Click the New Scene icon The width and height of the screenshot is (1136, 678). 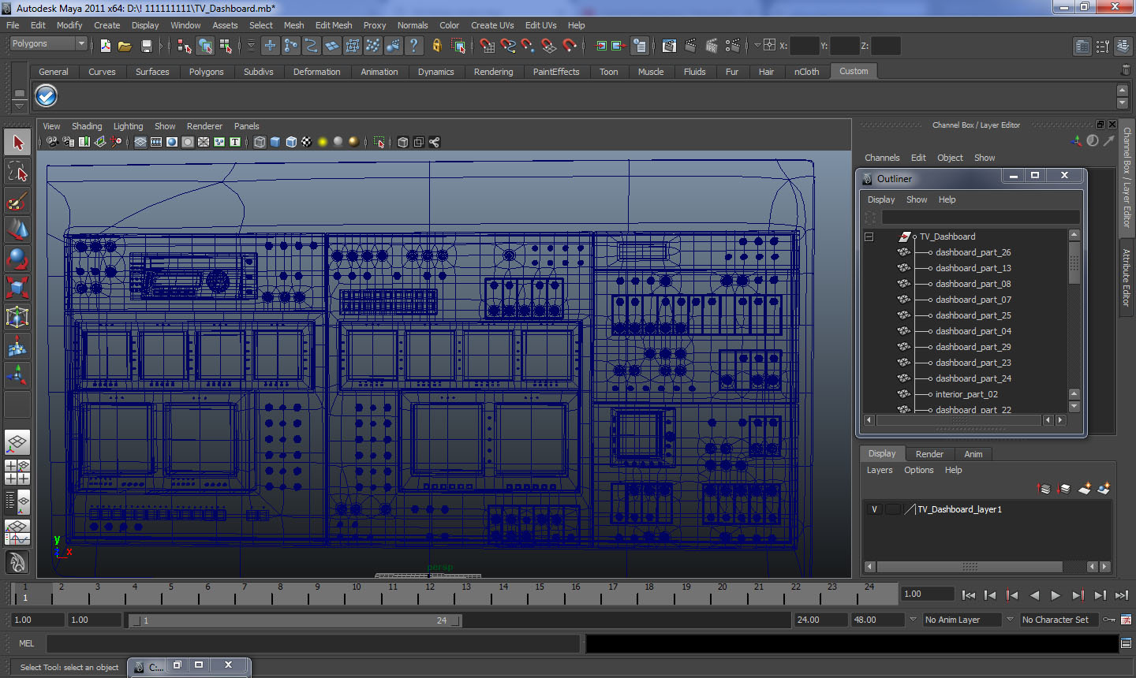[106, 46]
